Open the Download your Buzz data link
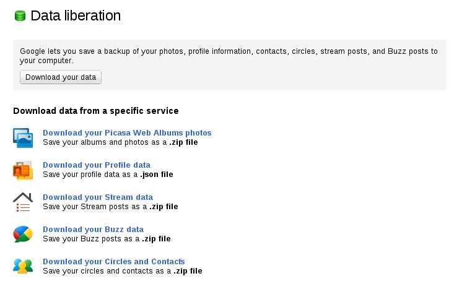 (93, 230)
